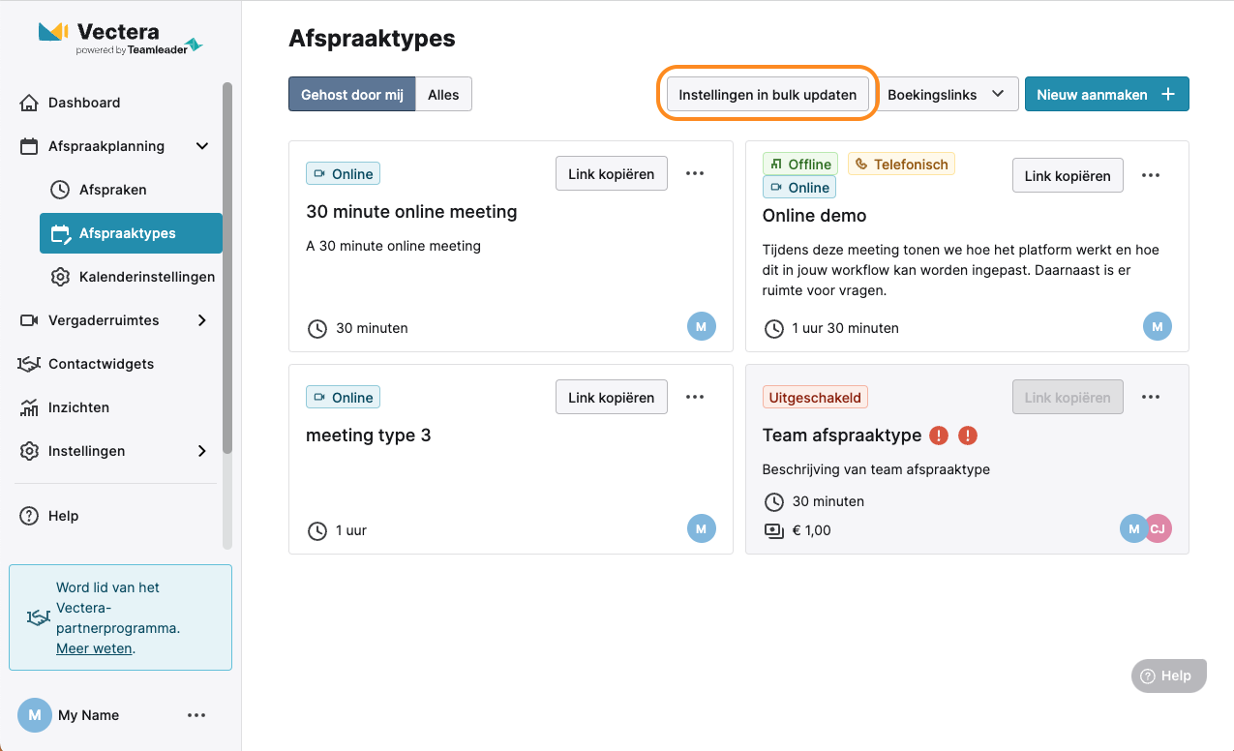
Task: Select Gehost door mij filter
Action: point(352,95)
